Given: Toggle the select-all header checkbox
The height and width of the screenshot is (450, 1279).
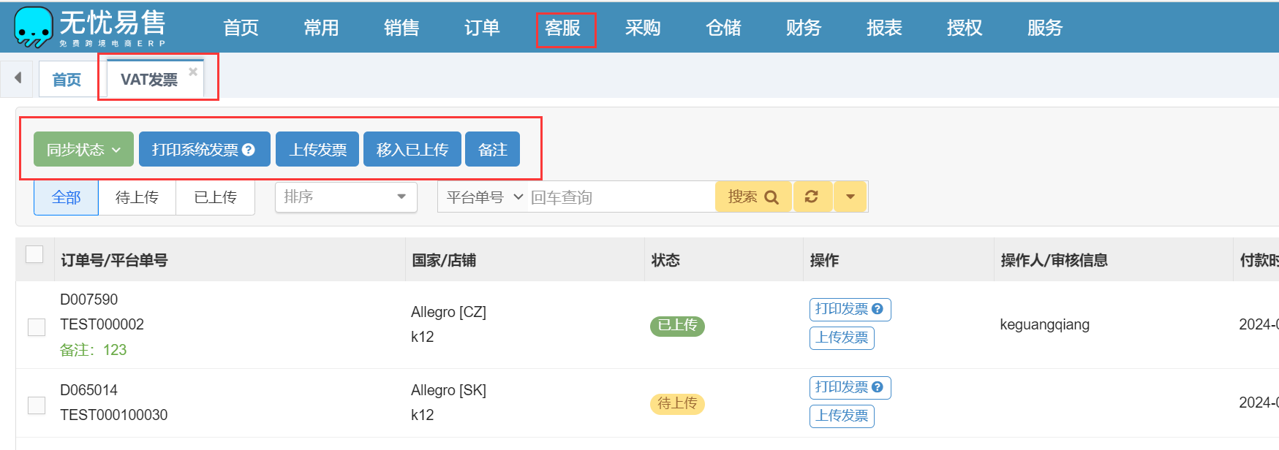Looking at the screenshot, I should pos(34,254).
